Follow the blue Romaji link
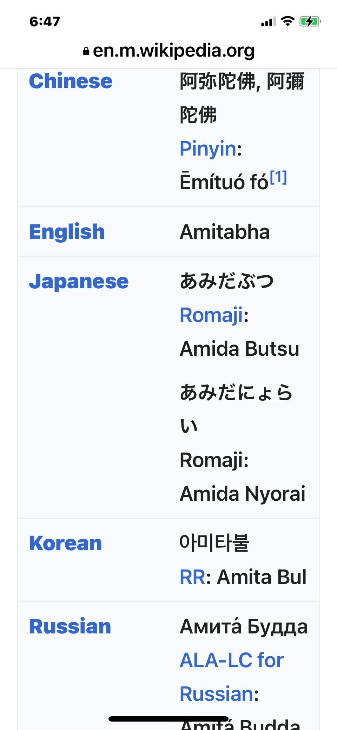 [x=211, y=315]
